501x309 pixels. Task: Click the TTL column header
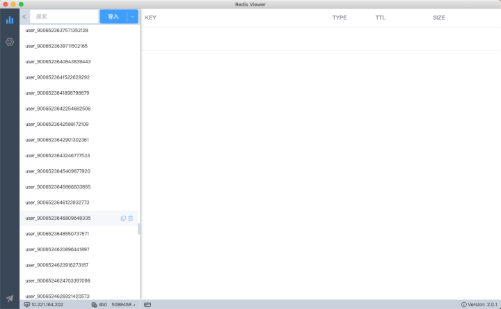380,17
